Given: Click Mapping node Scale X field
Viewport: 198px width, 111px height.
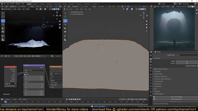Looking at the screenshot, I should [x=34, y=91].
